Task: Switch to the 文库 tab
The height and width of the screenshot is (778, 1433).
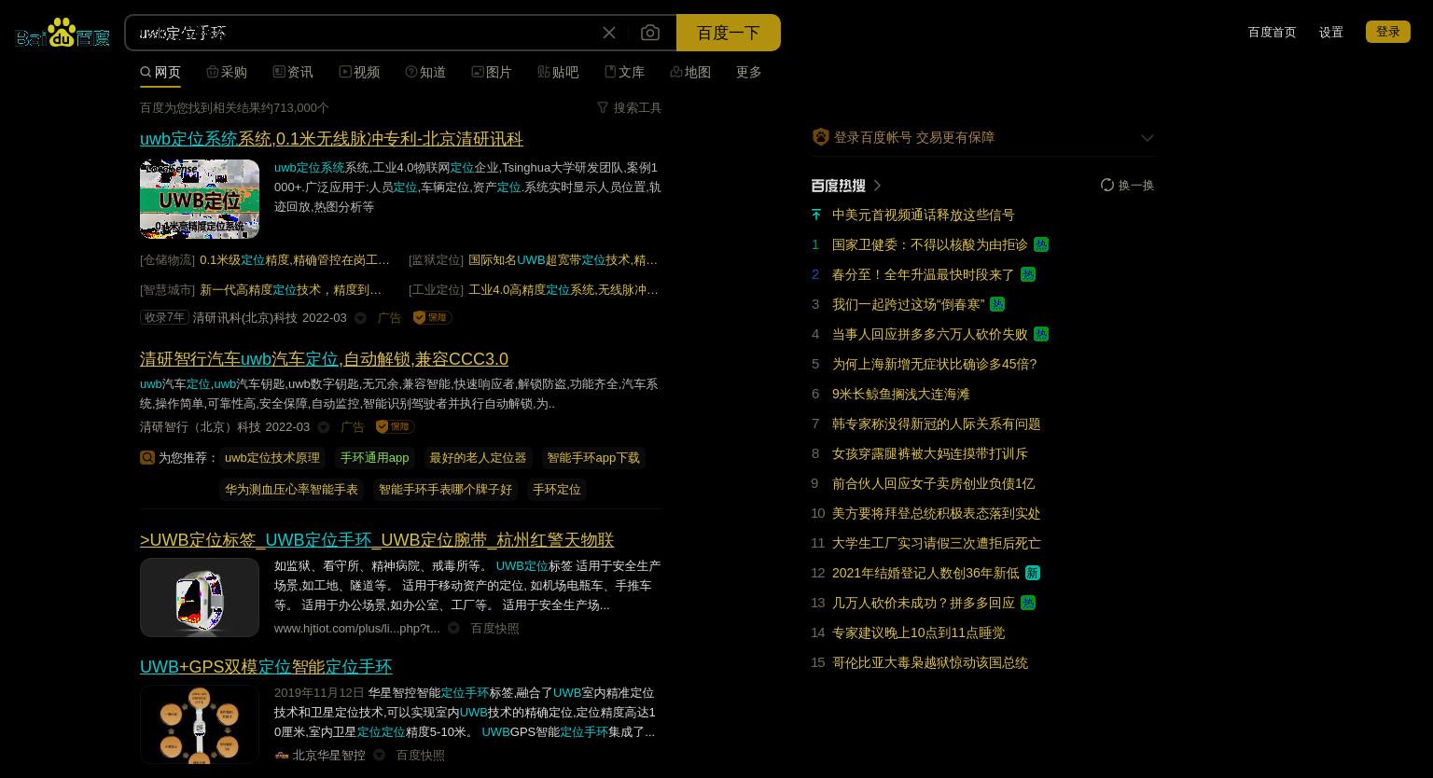Action: pyautogui.click(x=624, y=72)
